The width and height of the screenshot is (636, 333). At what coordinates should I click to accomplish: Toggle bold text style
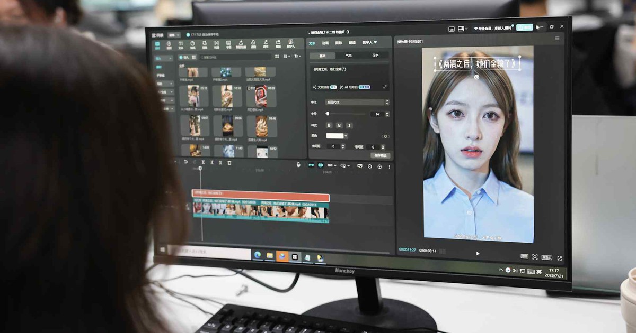[329, 125]
